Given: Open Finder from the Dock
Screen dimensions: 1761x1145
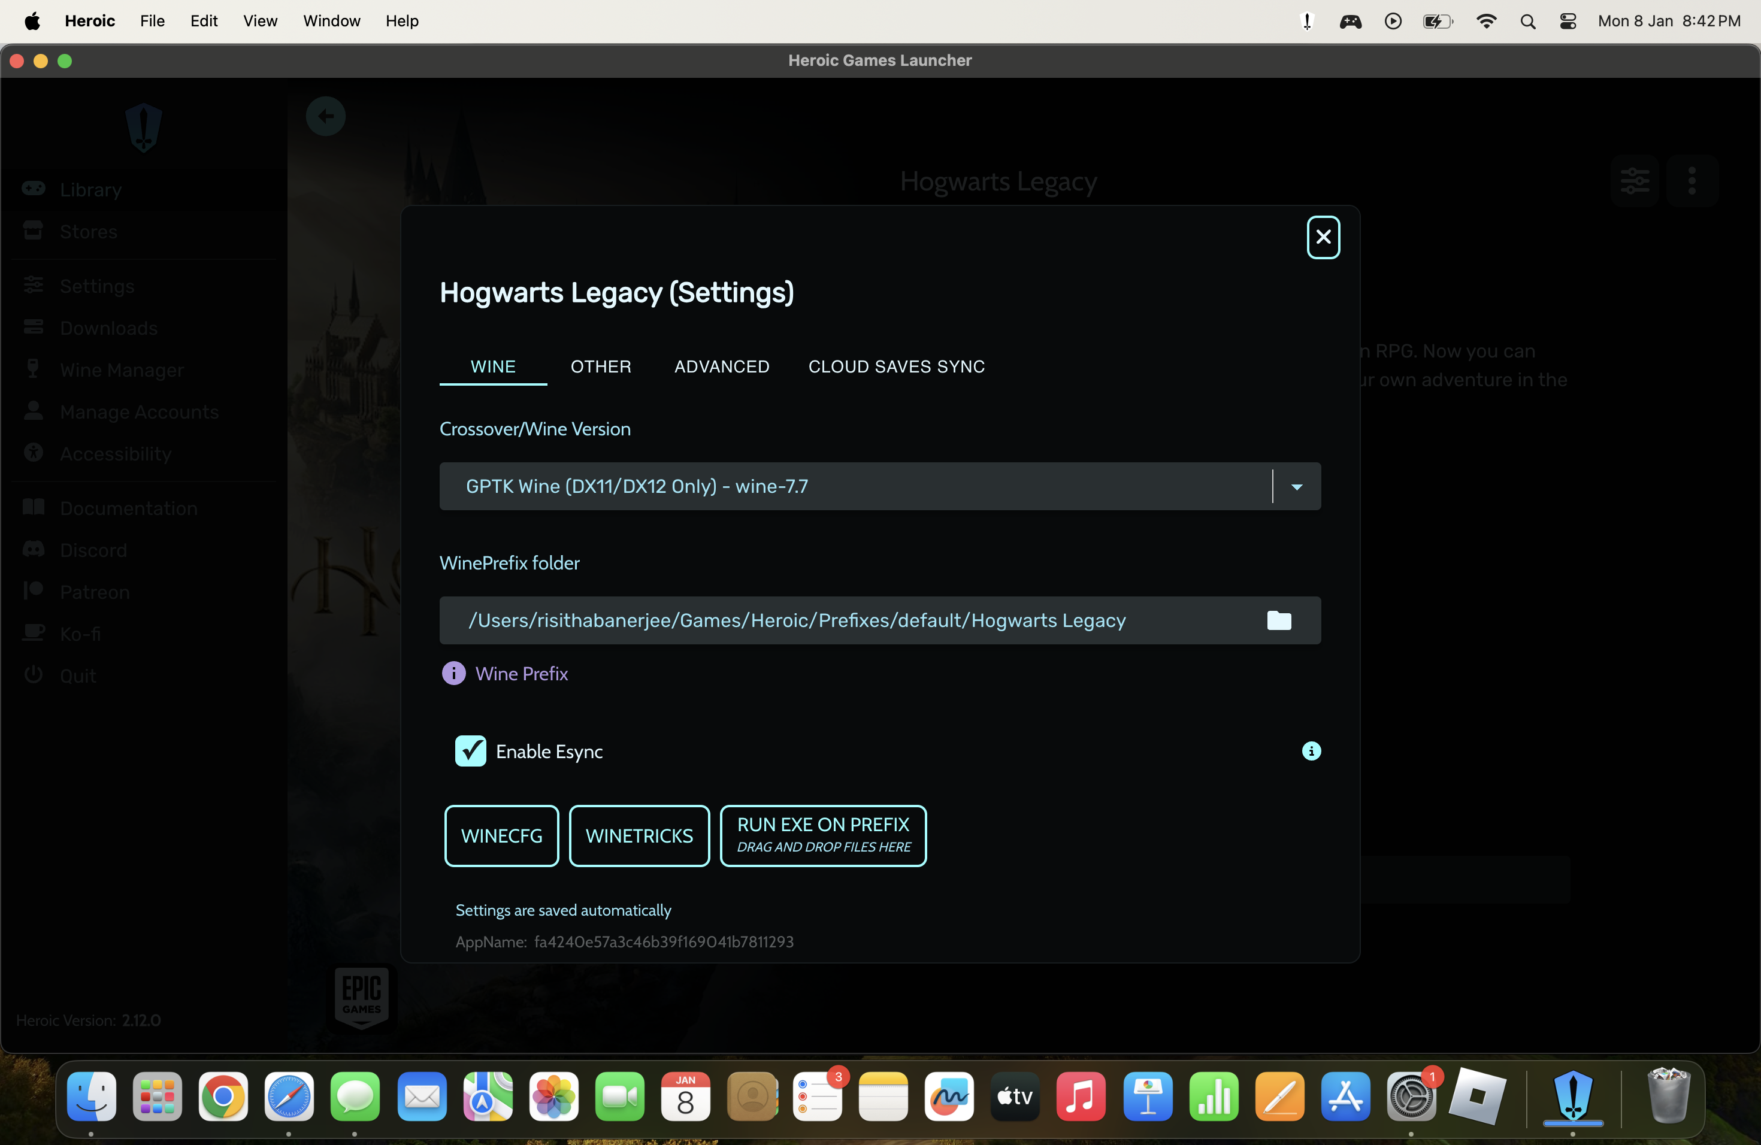Looking at the screenshot, I should click(91, 1096).
